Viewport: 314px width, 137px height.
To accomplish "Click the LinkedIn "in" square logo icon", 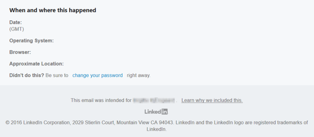I will 165,112.
